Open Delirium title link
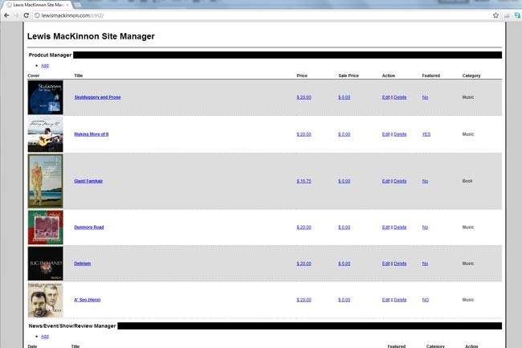The width and height of the screenshot is (522, 348). 82,264
